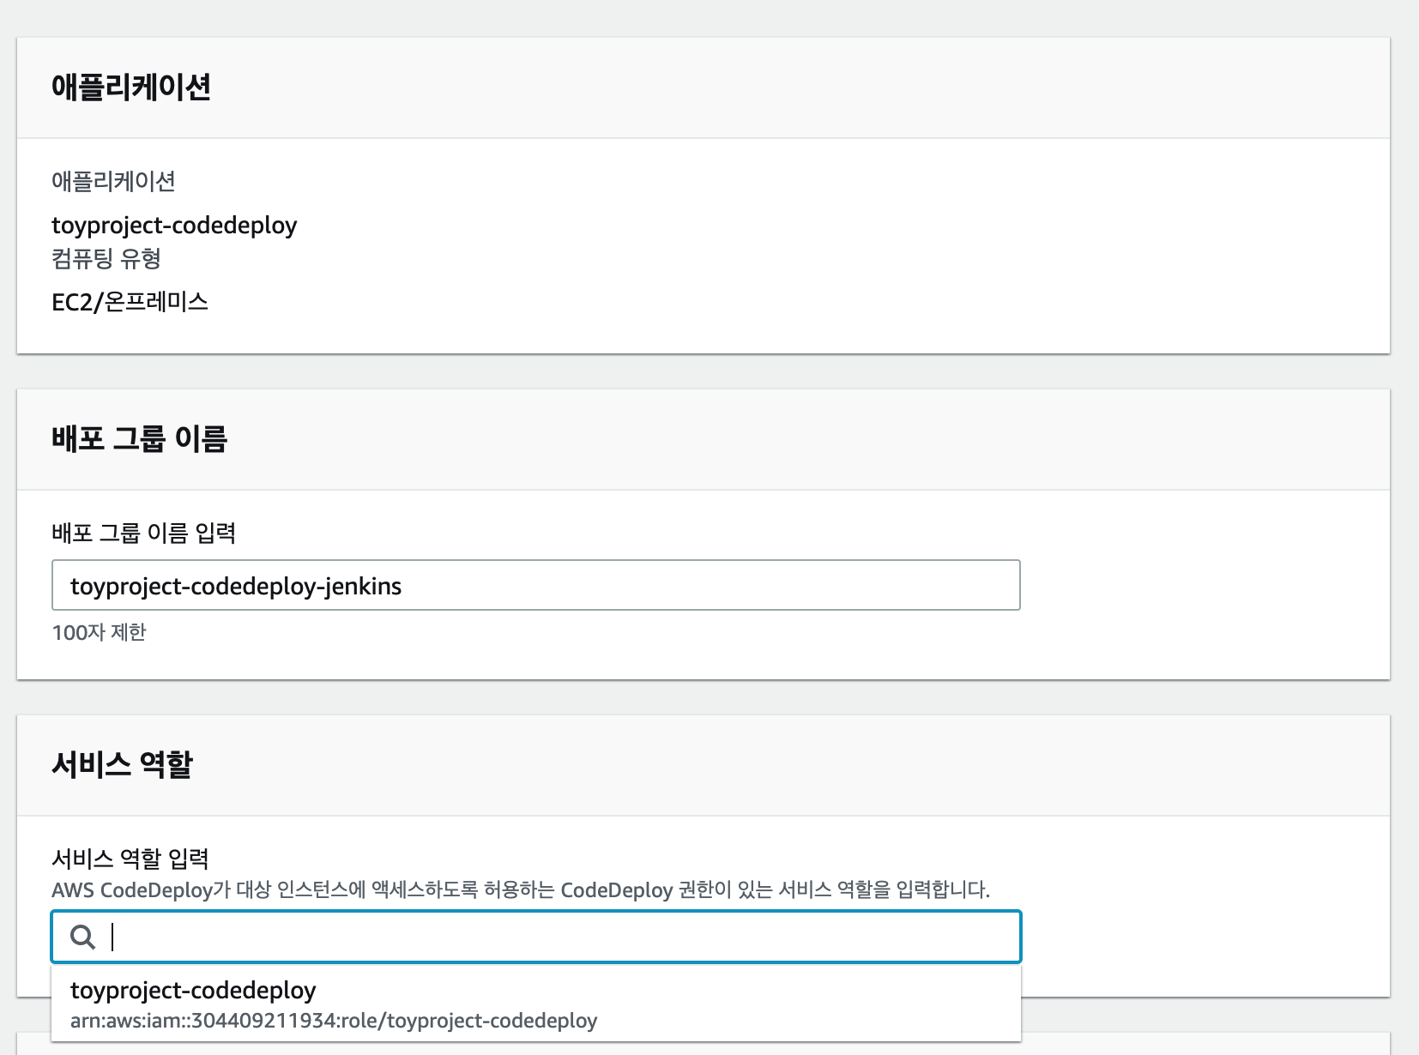Click the small 애플리케이션 field label

coord(113,181)
